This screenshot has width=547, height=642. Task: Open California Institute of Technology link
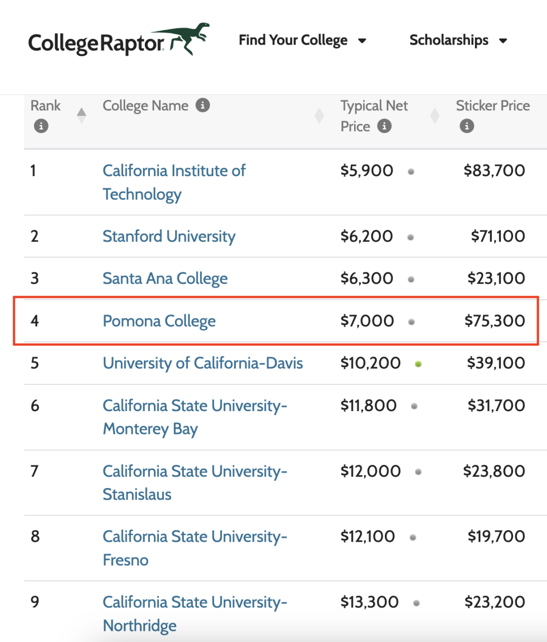(x=174, y=182)
